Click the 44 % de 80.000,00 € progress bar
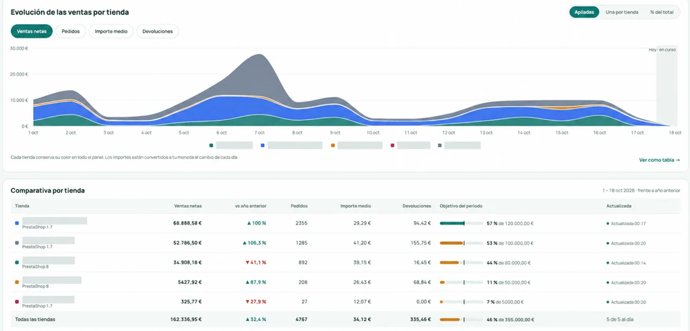This screenshot has width=690, height=331. pyautogui.click(x=461, y=263)
